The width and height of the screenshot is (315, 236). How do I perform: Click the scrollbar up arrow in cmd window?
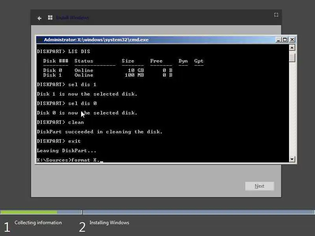(292, 48)
